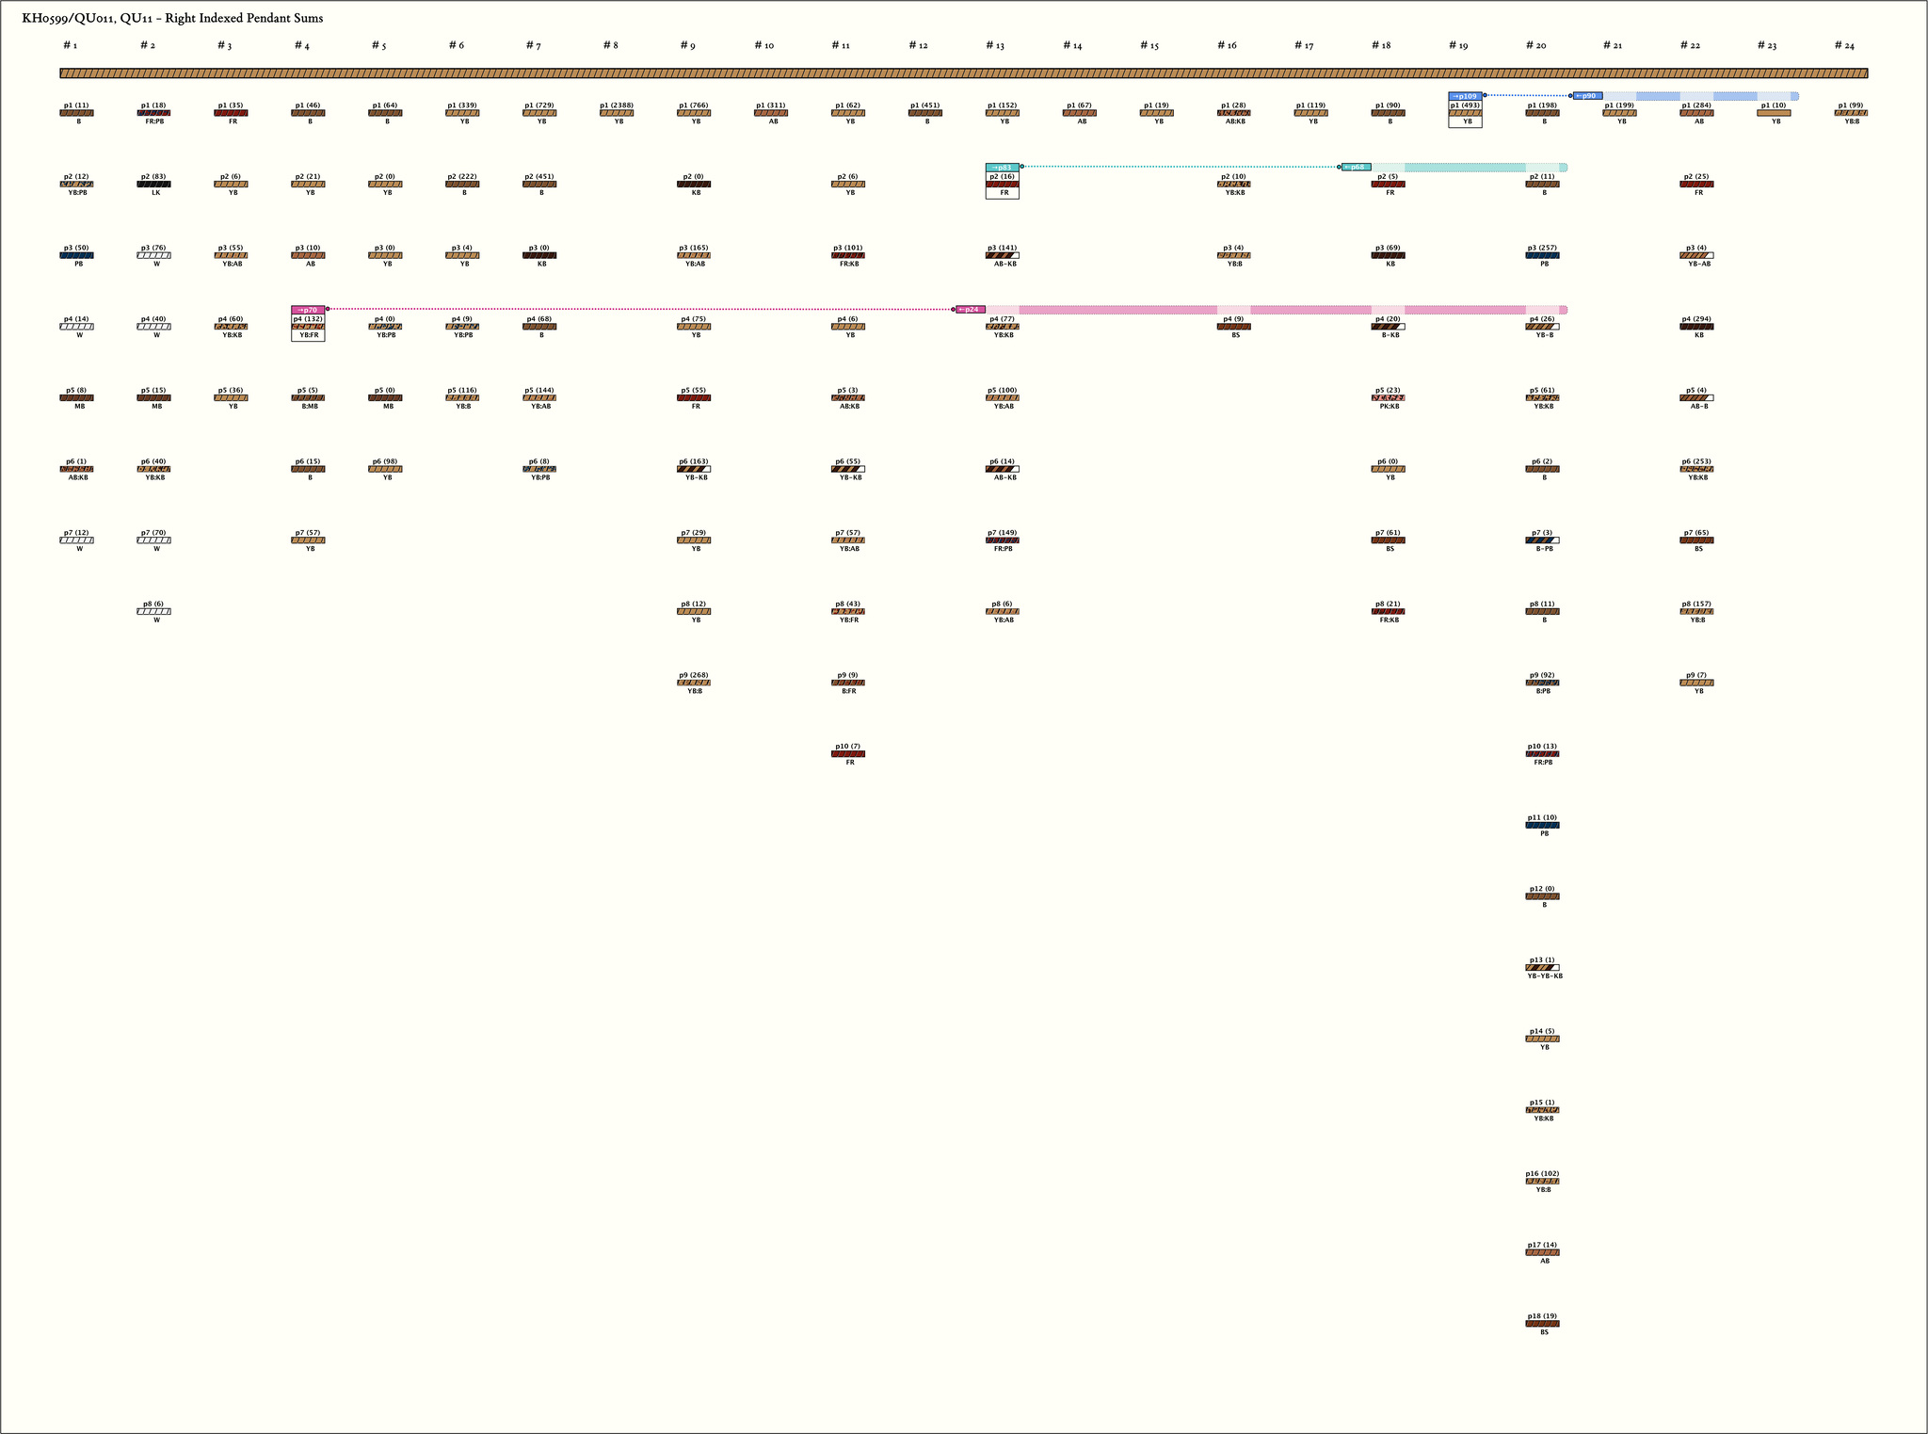Select the black LK p2 (83) swatch
This screenshot has width=1928, height=1434.
click(x=153, y=185)
